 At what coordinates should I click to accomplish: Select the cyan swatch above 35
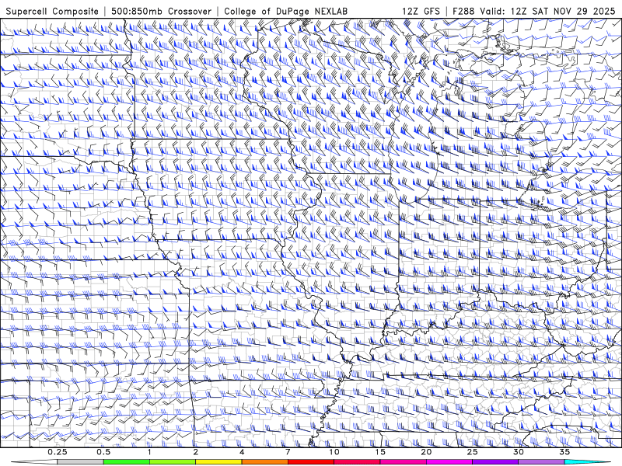[x=587, y=462]
